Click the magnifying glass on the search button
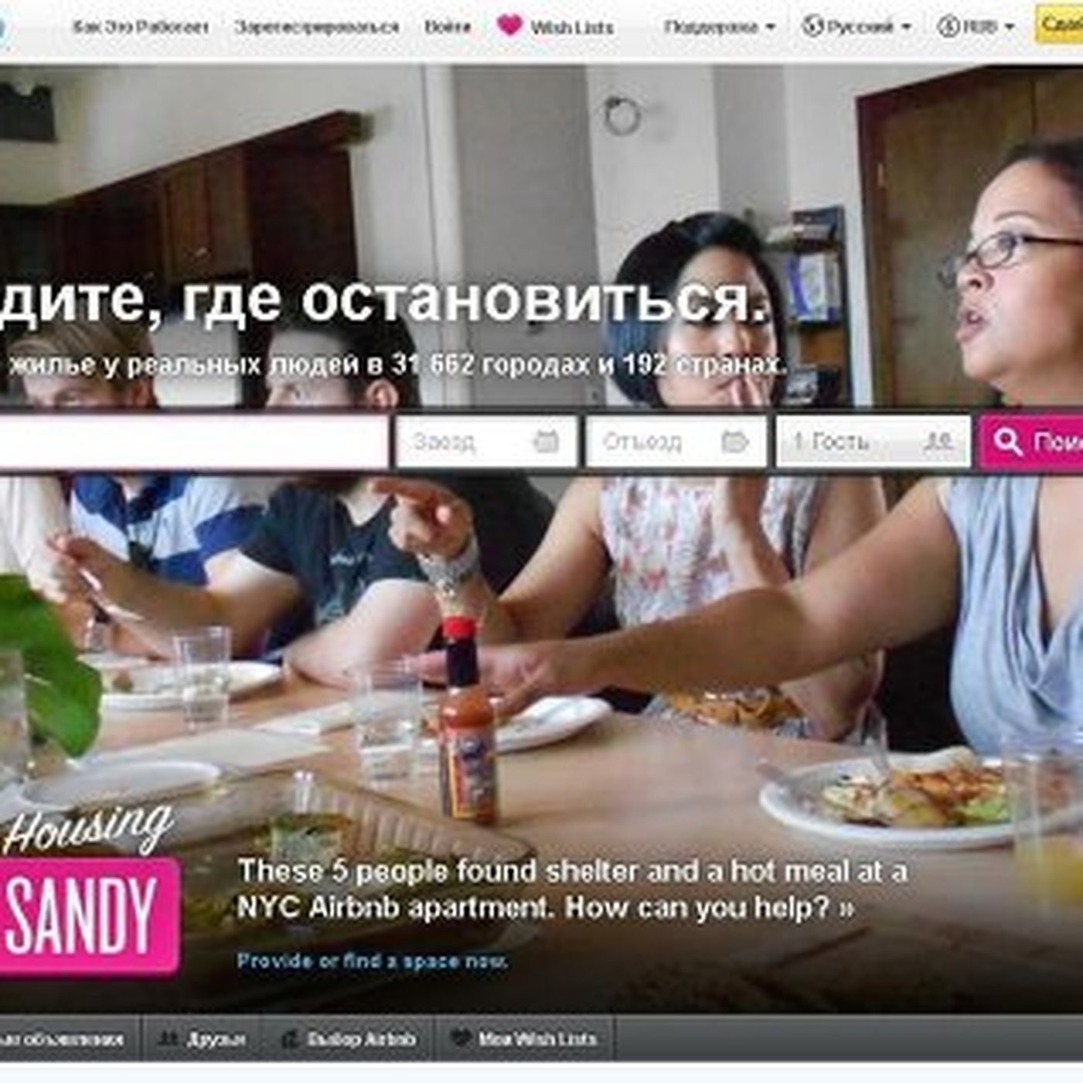Screen dimensions: 1083x1083 [1008, 442]
